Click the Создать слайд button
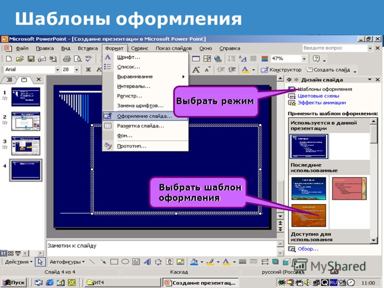This screenshot has height=288, width=384. click(328, 70)
